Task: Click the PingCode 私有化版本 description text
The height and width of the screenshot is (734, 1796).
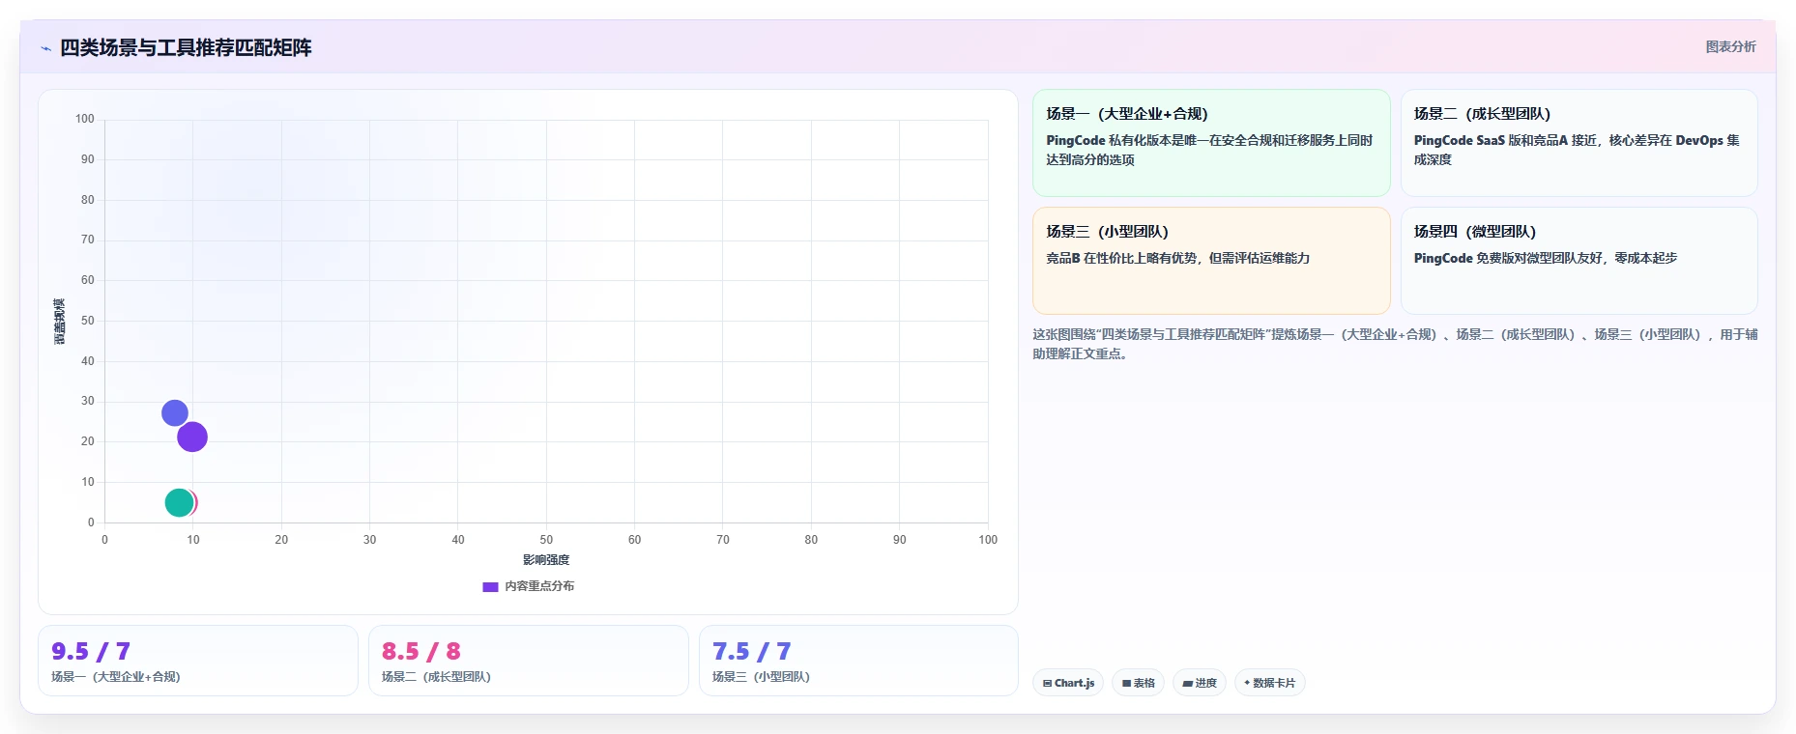Action: tap(1209, 150)
